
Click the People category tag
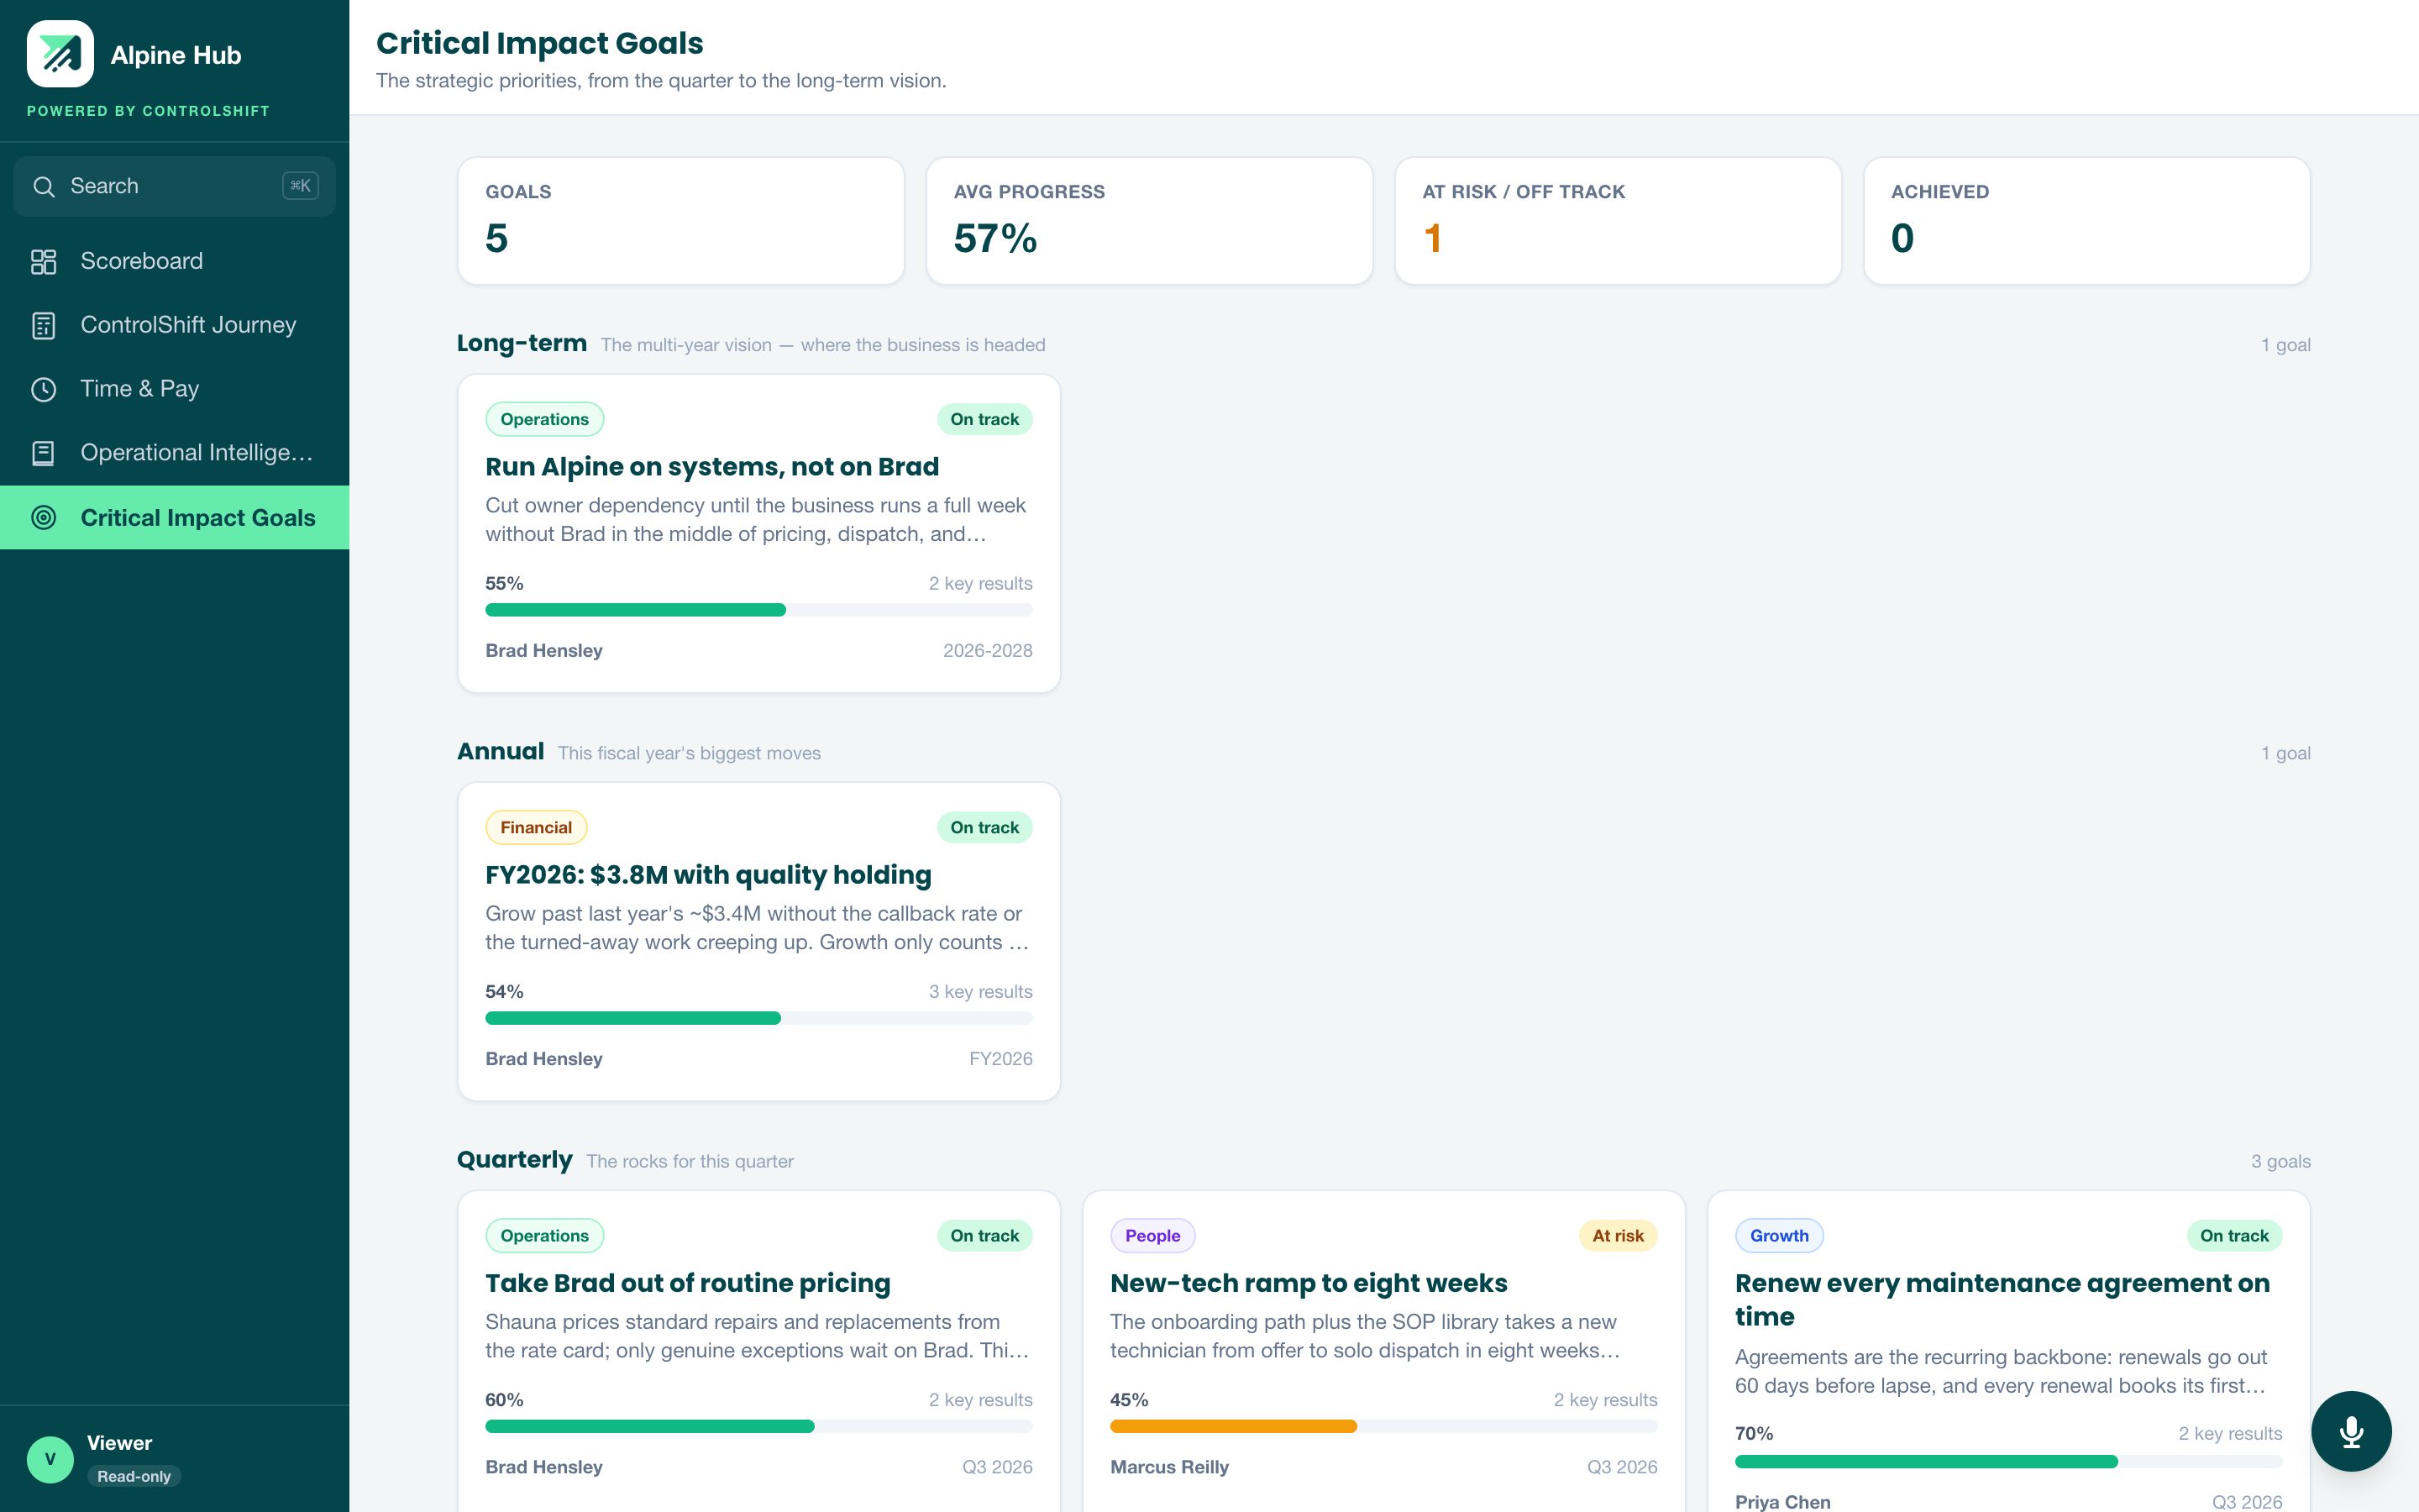[1152, 1235]
